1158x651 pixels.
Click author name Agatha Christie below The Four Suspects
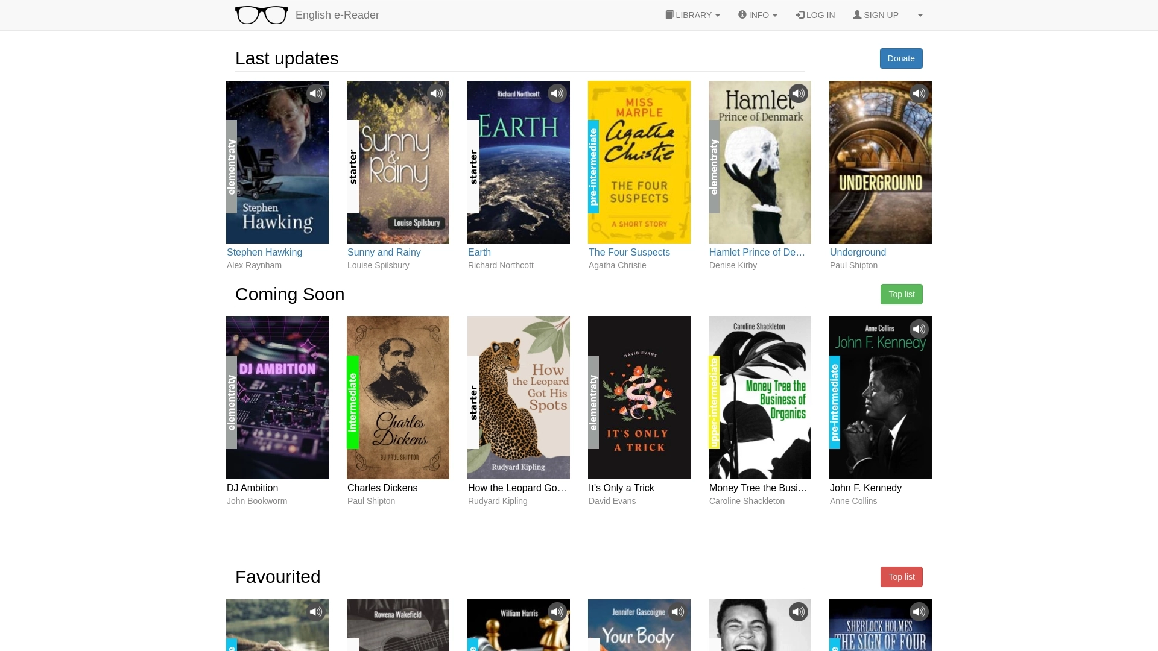pos(617,265)
